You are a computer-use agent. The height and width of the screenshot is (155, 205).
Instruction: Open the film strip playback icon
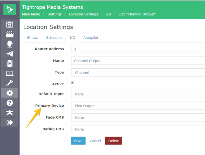tap(10, 64)
